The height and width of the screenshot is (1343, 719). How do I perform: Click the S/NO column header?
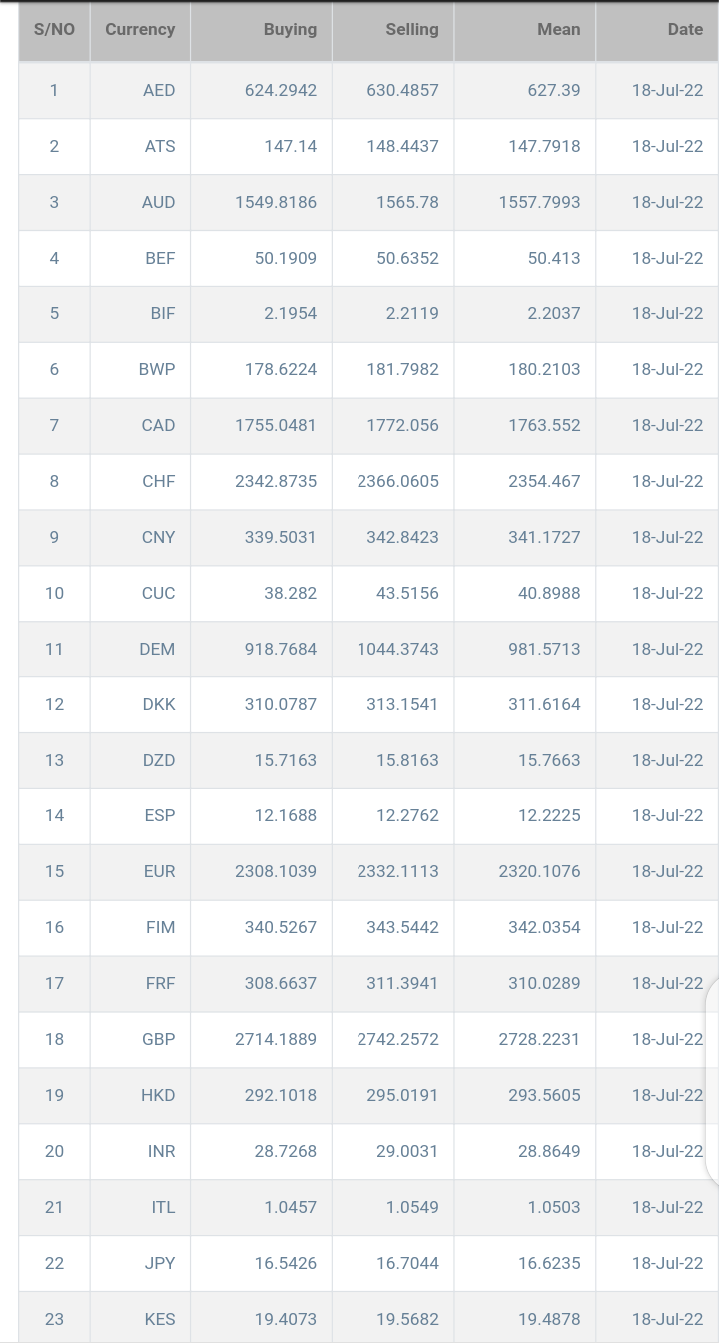point(54,30)
